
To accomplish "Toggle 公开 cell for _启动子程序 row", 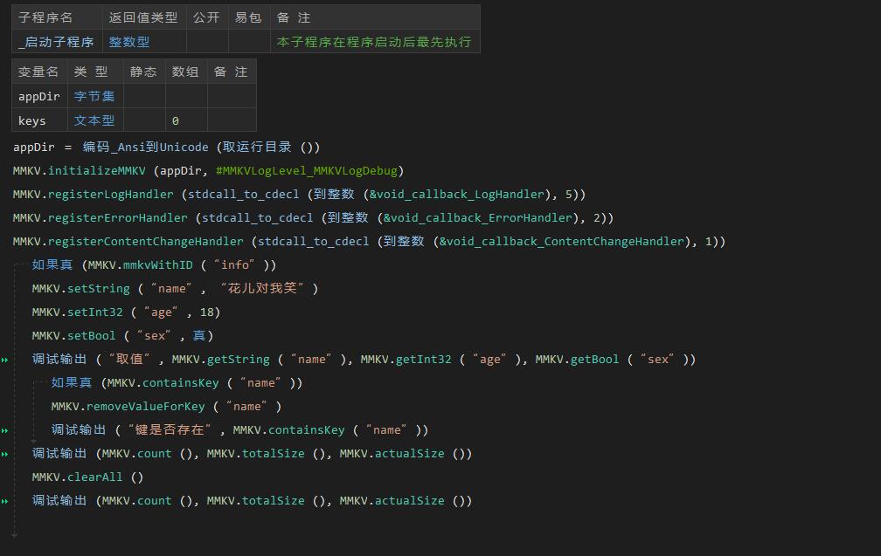I will pos(207,42).
